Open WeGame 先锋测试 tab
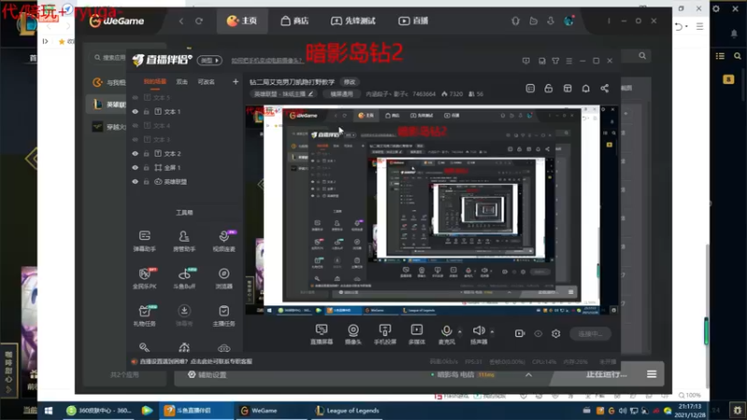 coord(353,21)
